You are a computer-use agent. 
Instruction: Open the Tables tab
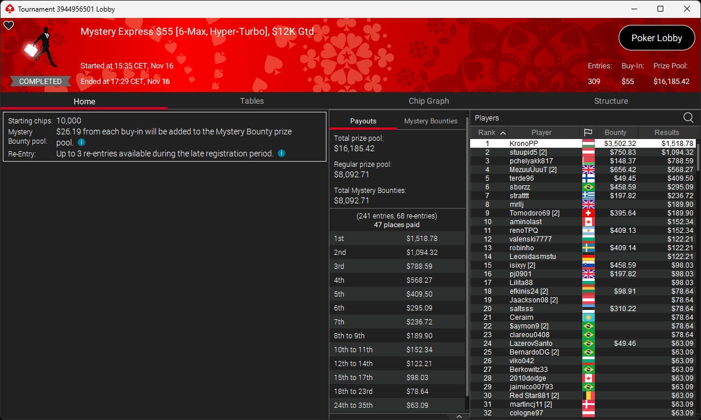pos(252,101)
